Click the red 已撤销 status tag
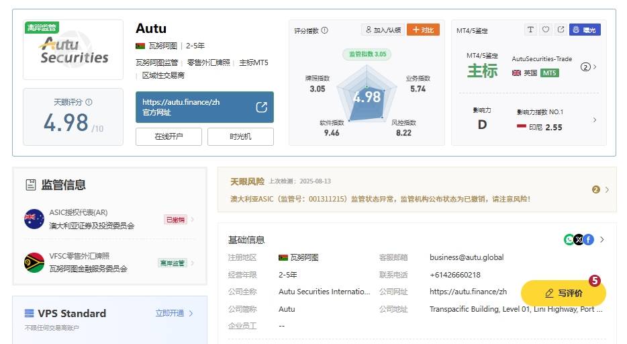Image resolution: width=627 pixels, height=344 pixels. [175, 220]
